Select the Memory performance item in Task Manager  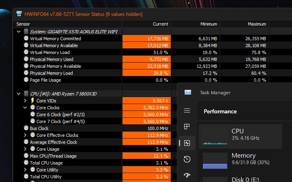241,160
